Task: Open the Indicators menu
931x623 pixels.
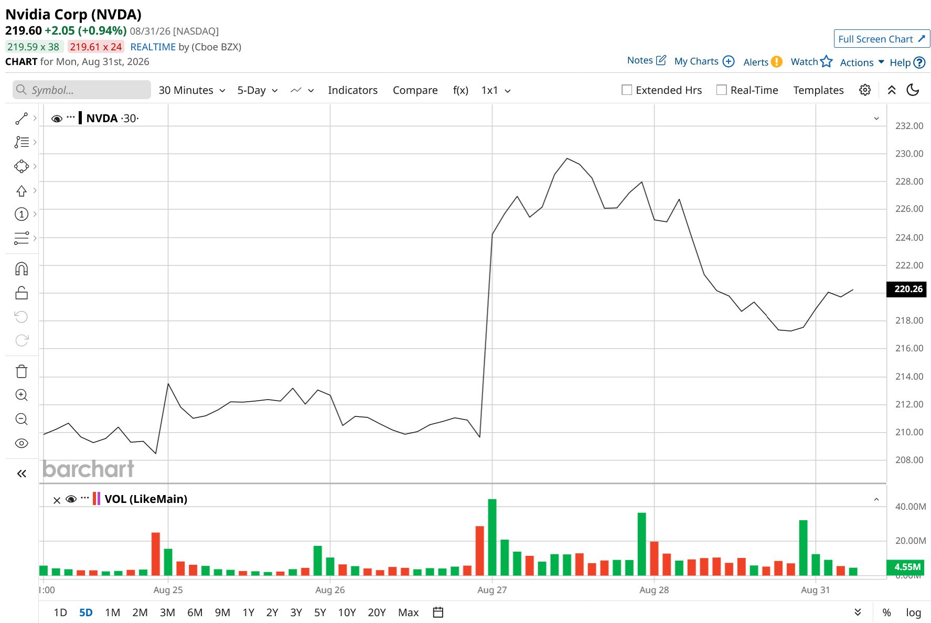Action: 352,90
